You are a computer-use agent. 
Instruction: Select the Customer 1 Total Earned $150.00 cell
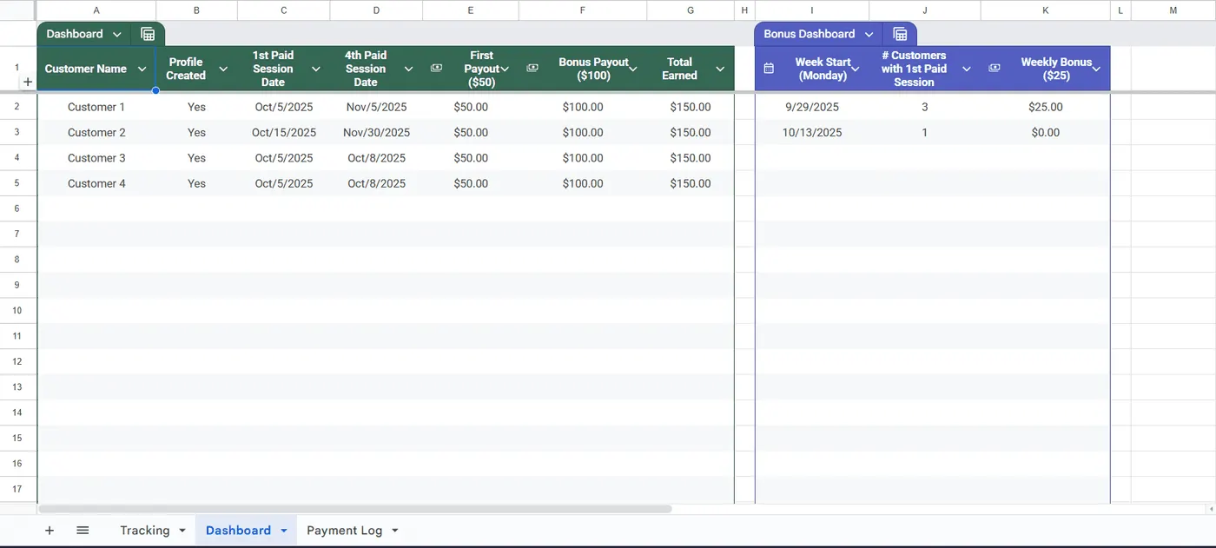click(x=691, y=107)
